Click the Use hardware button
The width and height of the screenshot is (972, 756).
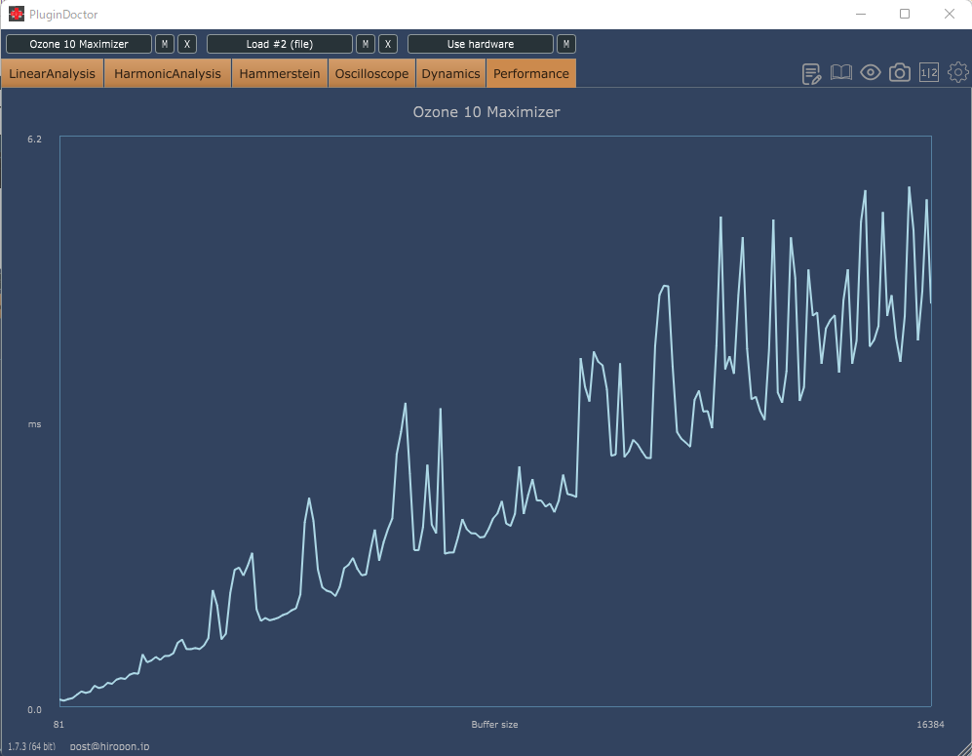(481, 44)
